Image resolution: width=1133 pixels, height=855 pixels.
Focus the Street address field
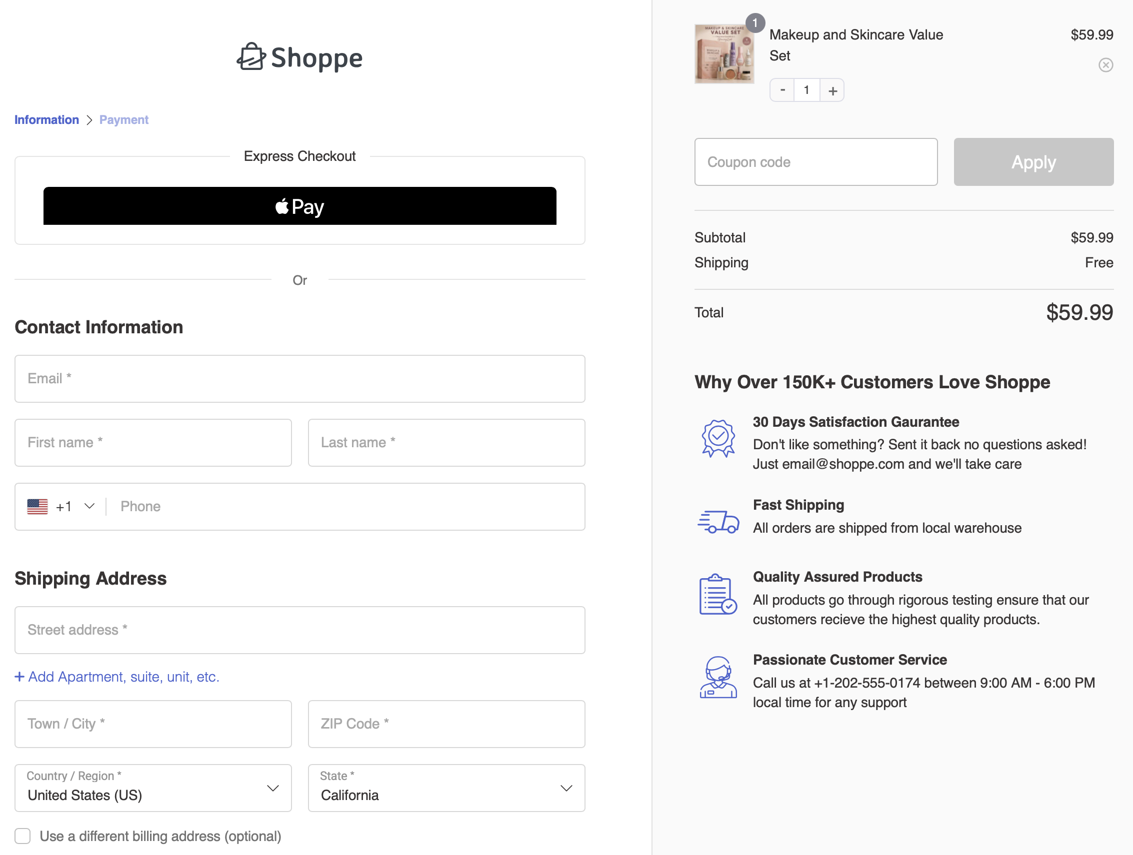[299, 630]
